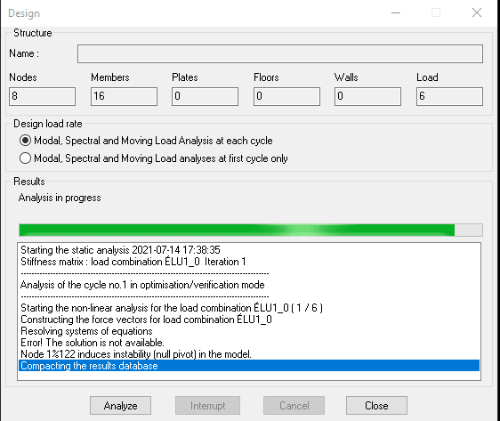This screenshot has height=421, width=500.
Task: Click the structure Name input field
Action: coord(280,53)
